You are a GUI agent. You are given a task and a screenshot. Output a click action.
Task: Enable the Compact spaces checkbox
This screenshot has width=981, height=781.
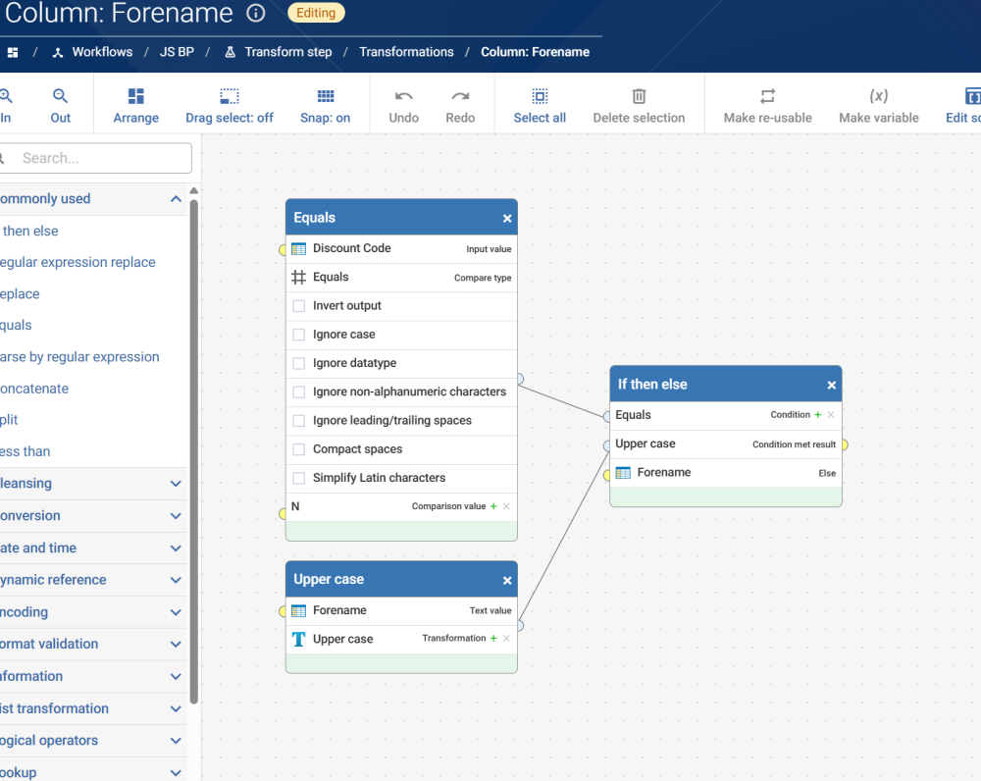pos(299,449)
